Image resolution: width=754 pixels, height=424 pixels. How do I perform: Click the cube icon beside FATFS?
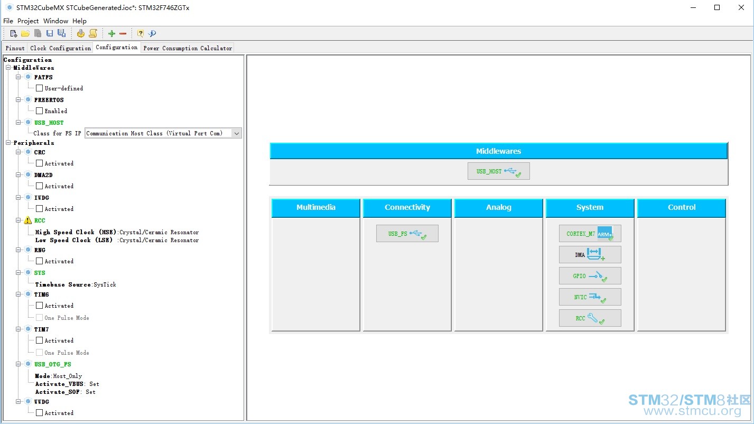(x=28, y=77)
